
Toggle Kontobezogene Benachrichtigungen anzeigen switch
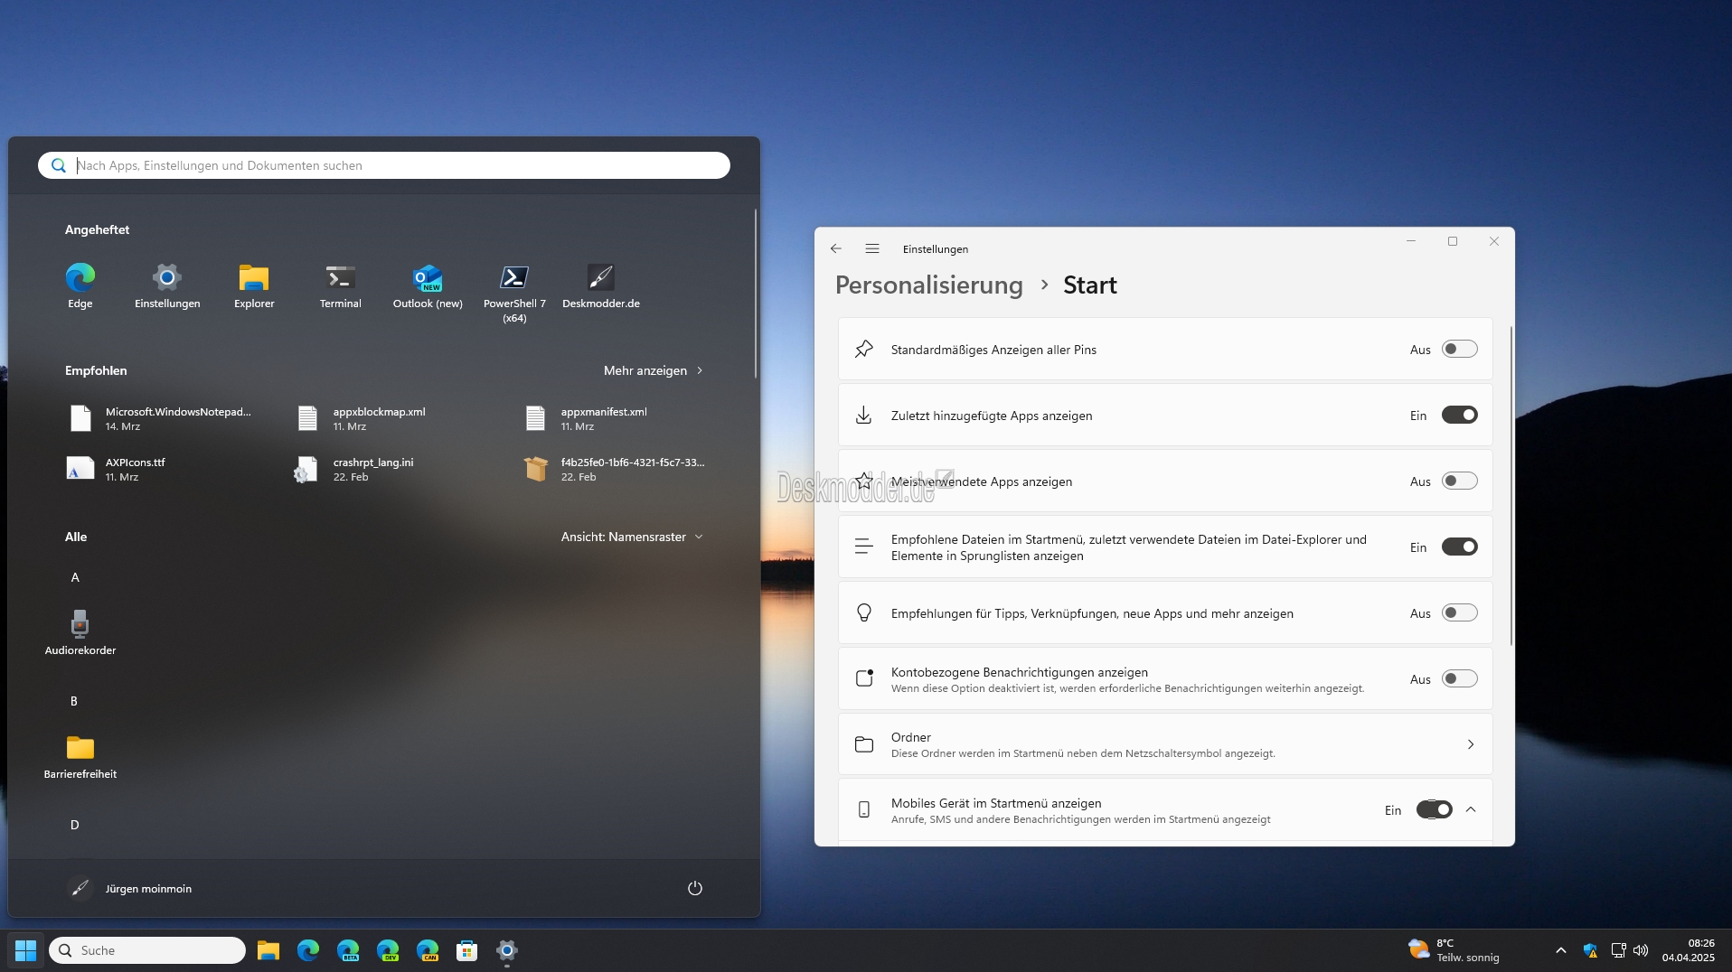click(x=1460, y=678)
